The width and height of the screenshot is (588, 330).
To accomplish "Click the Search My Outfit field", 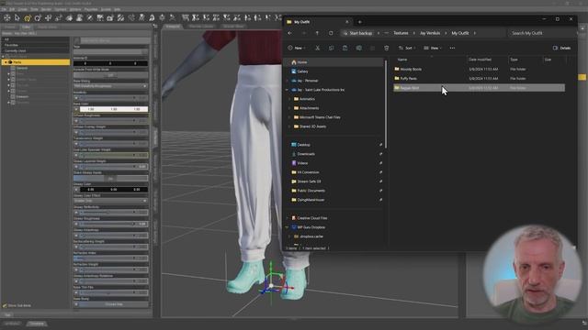I will tap(543, 33).
